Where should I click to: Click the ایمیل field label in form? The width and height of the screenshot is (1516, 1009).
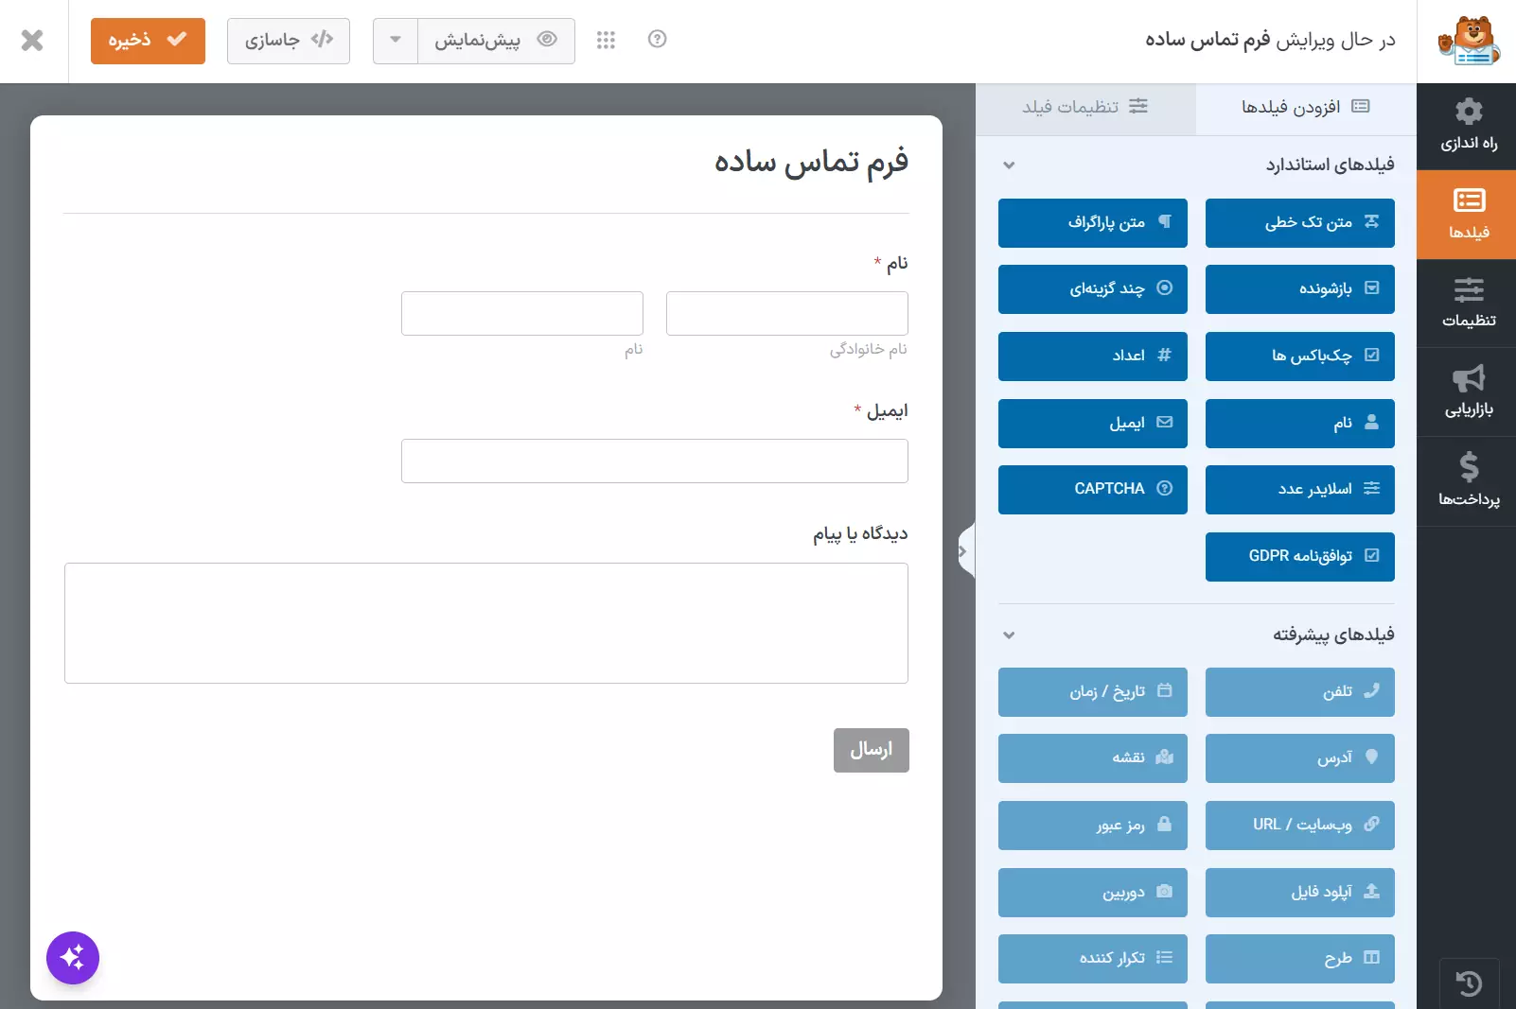click(x=887, y=410)
